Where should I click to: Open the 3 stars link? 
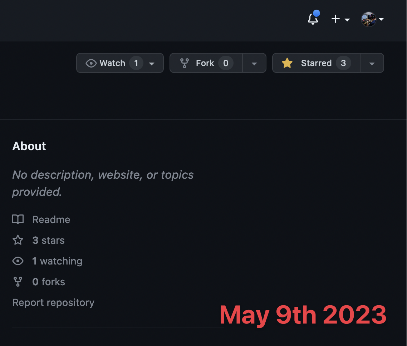click(48, 240)
